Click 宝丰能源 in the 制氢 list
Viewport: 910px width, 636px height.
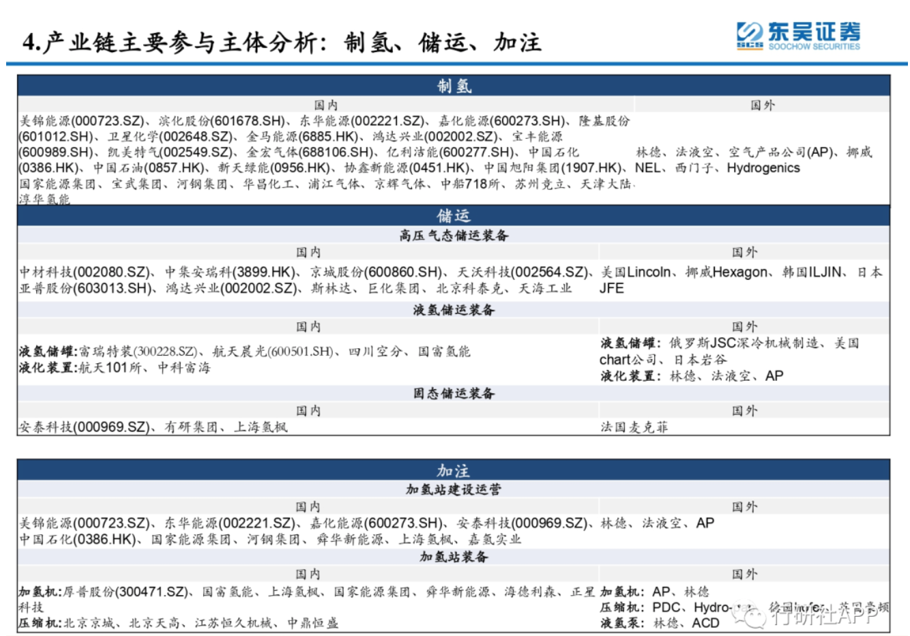coord(537,137)
